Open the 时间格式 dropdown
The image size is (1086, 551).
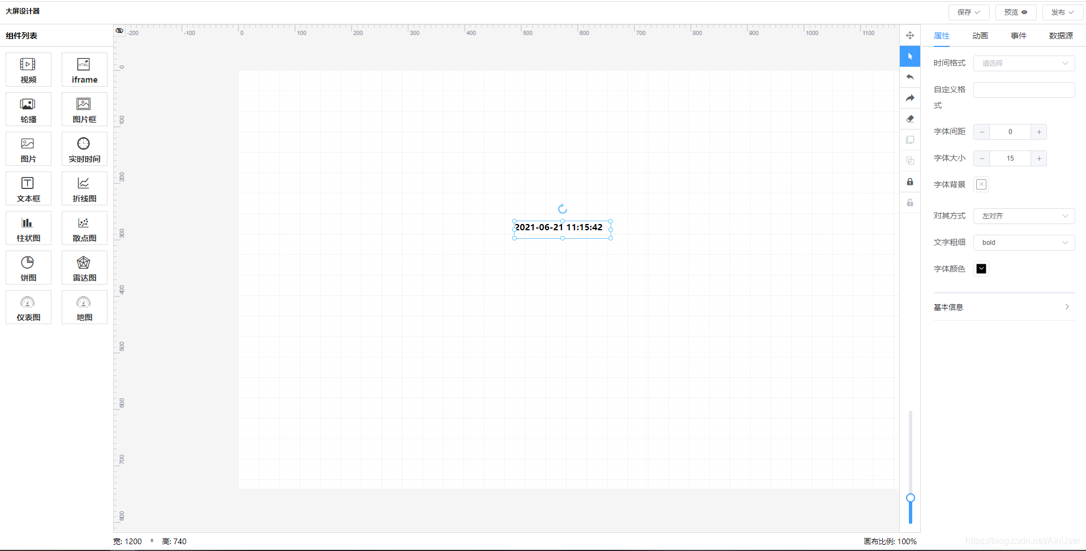1024,63
